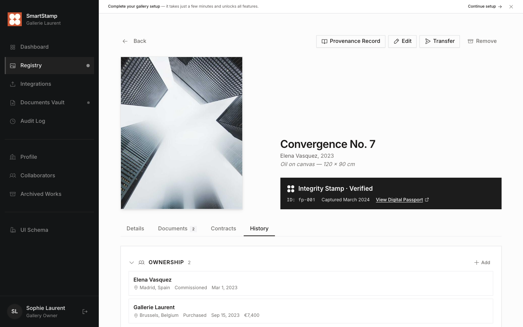Click the Ownership people icon
Image resolution: width=523 pixels, height=327 pixels.
[142, 262]
